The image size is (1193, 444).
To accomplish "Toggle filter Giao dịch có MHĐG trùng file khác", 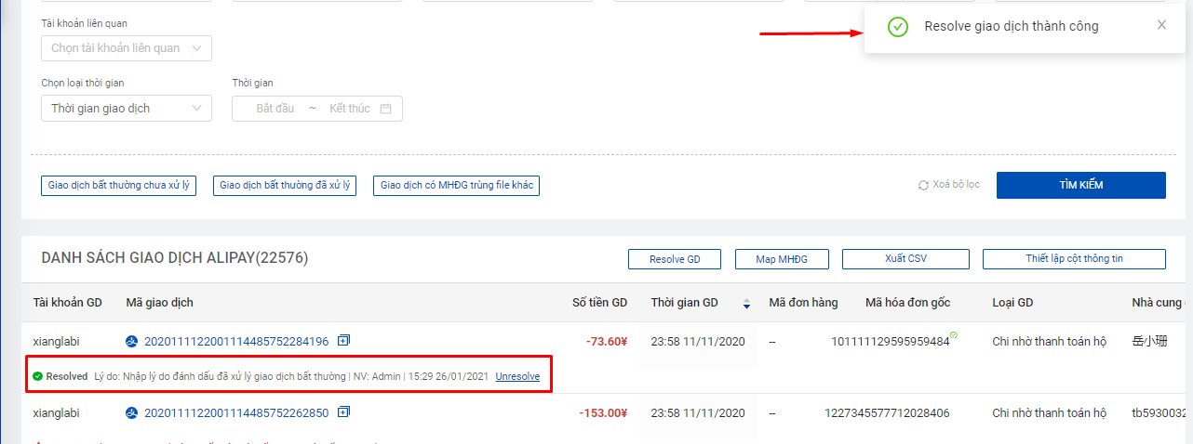I will [x=456, y=186].
